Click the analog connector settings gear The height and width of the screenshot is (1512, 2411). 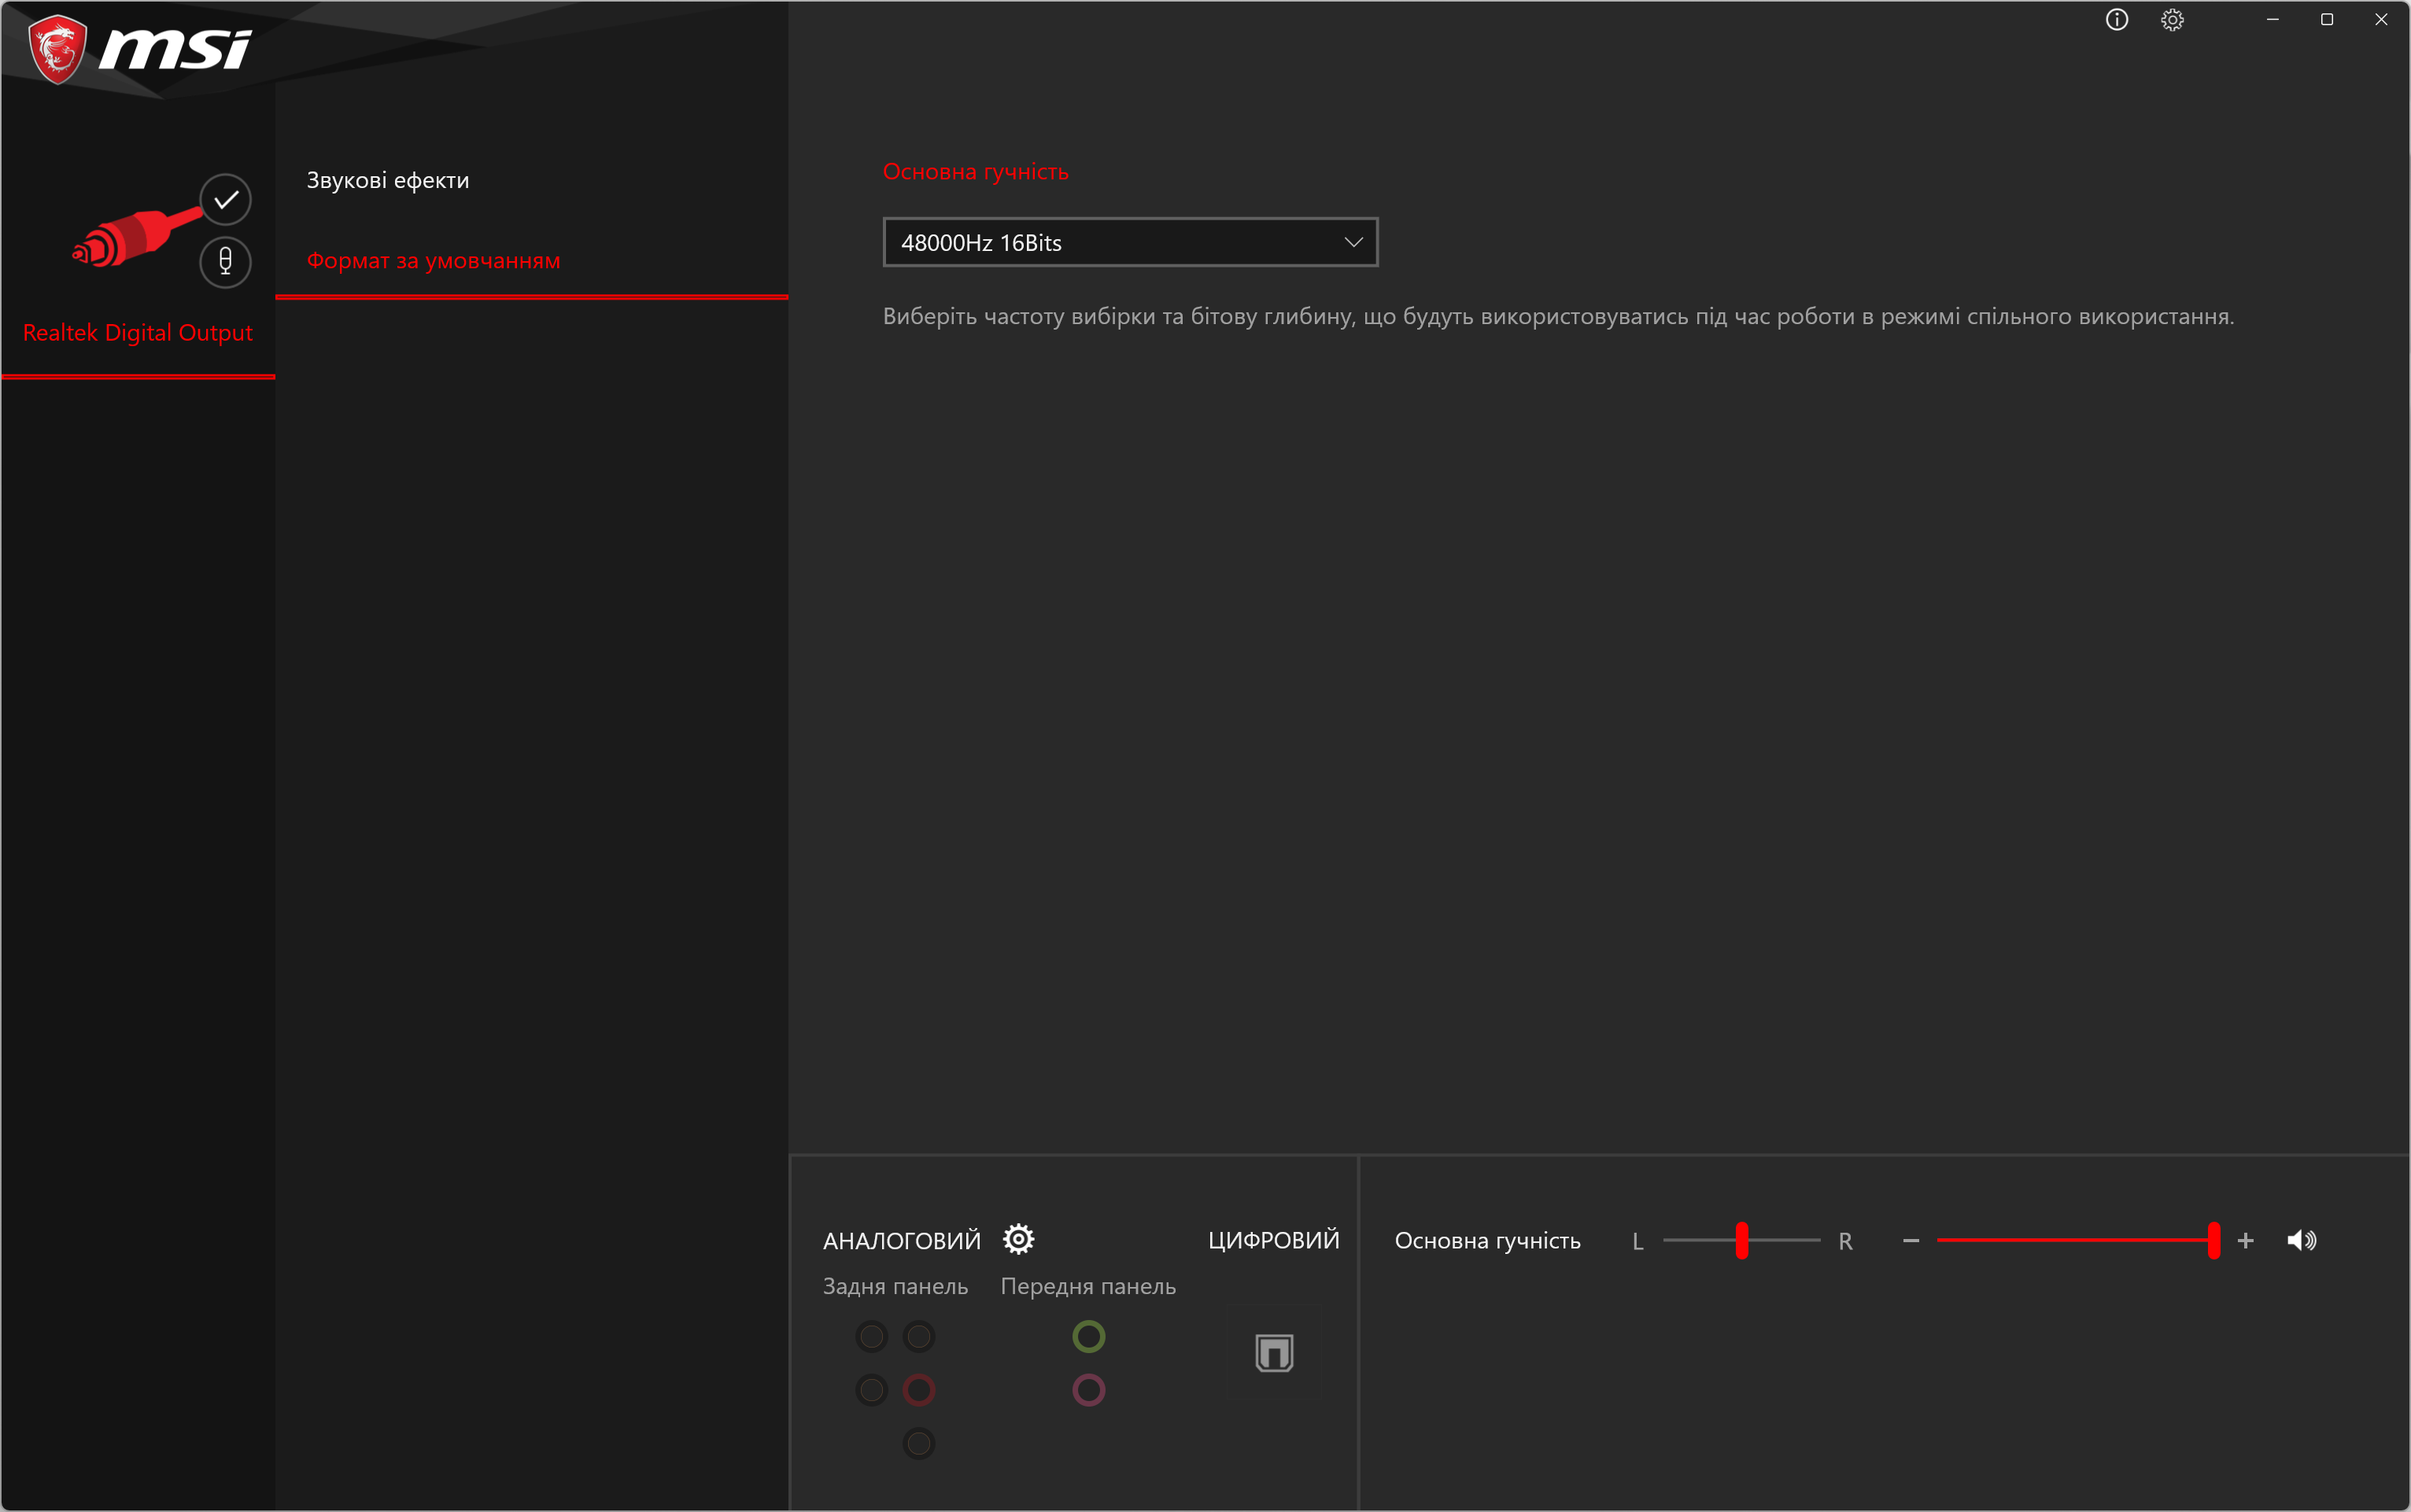1018,1239
